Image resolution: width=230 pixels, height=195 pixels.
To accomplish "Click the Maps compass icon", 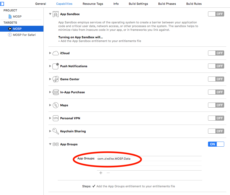I will 56,105.
